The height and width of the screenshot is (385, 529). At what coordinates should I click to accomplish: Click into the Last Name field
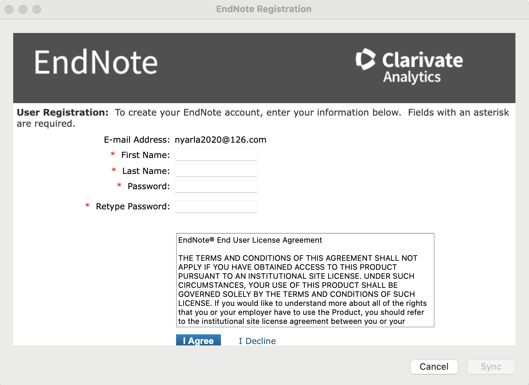pyautogui.click(x=216, y=171)
